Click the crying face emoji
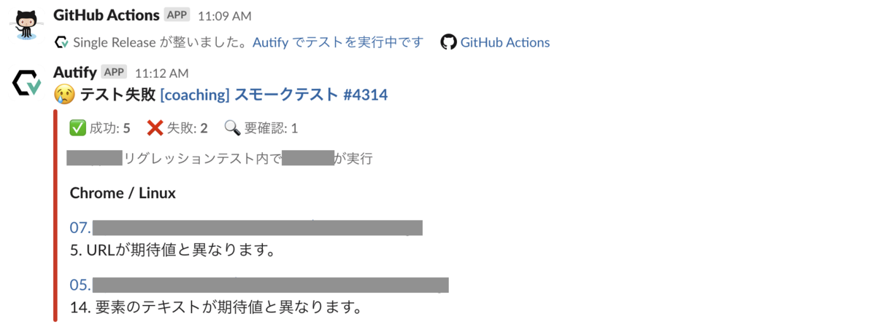 [64, 94]
